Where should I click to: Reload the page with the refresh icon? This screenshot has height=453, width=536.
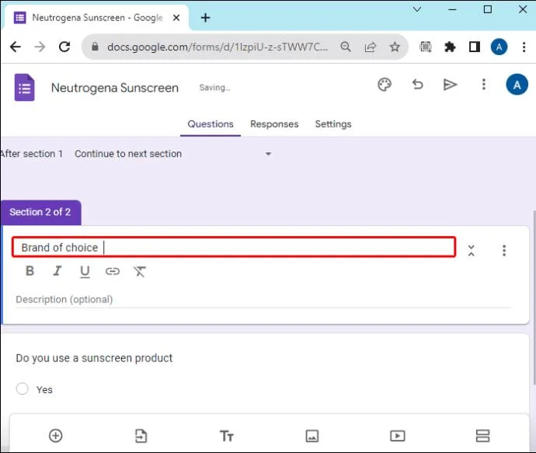tap(64, 47)
